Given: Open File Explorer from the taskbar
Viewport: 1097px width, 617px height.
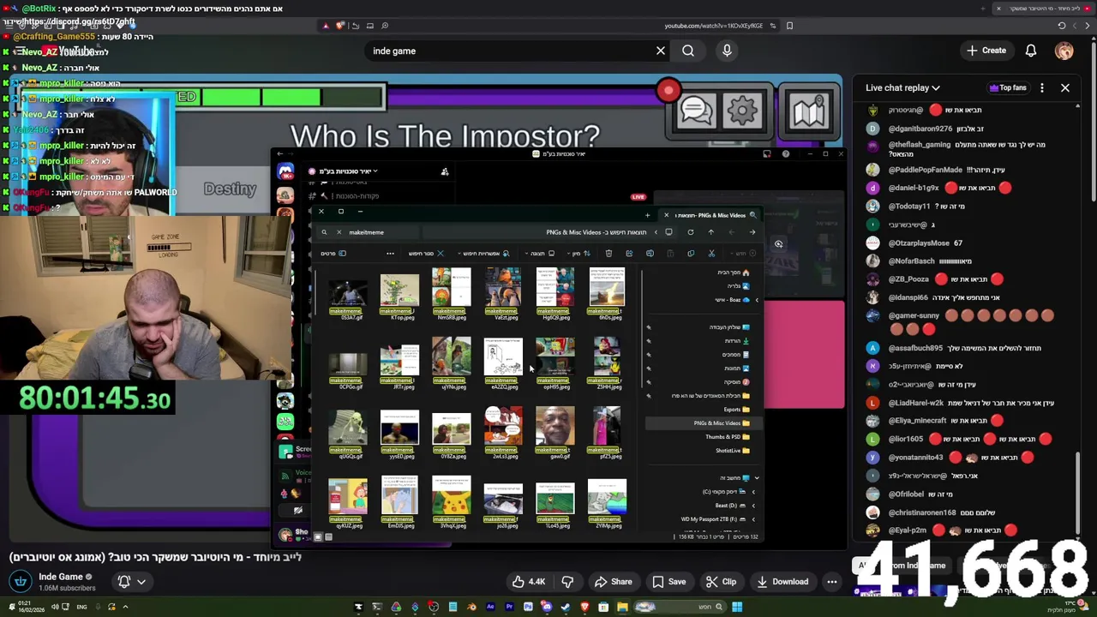Looking at the screenshot, I should (622, 607).
